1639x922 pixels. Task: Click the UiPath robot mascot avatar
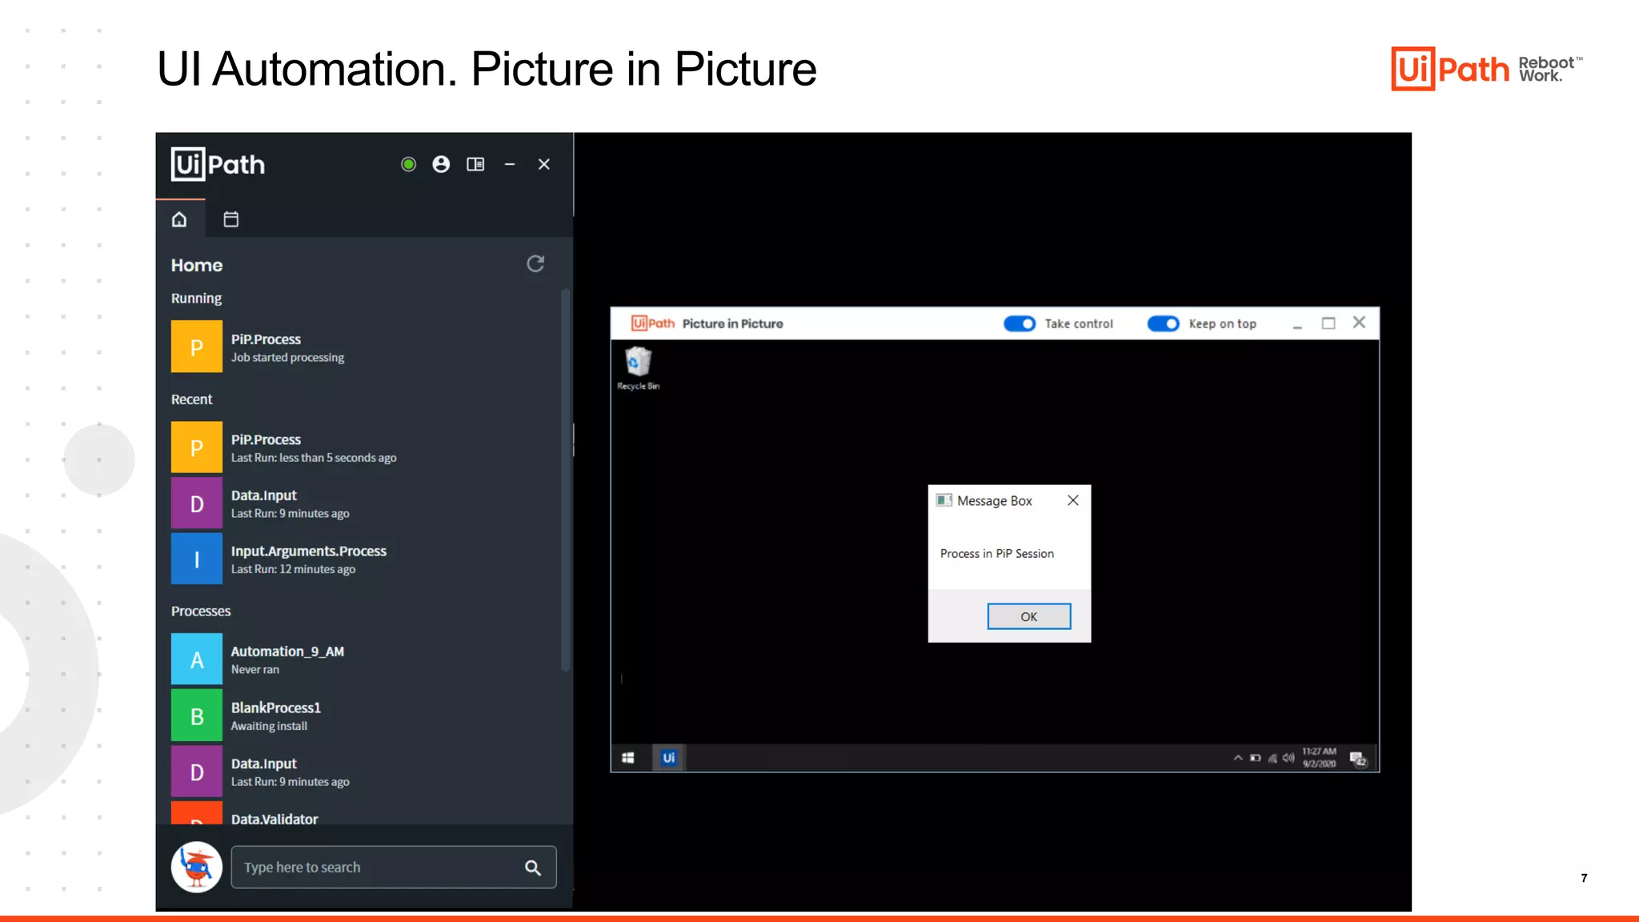tap(197, 867)
